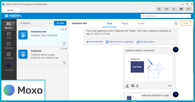Click the Softpedia test binder icon
195x102 pixels.
pos(23,35)
